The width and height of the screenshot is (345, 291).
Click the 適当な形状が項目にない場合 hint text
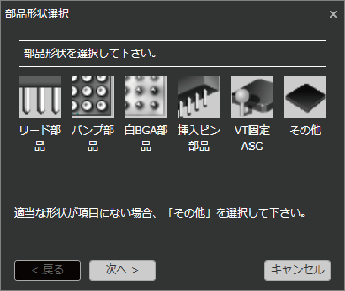click(x=160, y=213)
